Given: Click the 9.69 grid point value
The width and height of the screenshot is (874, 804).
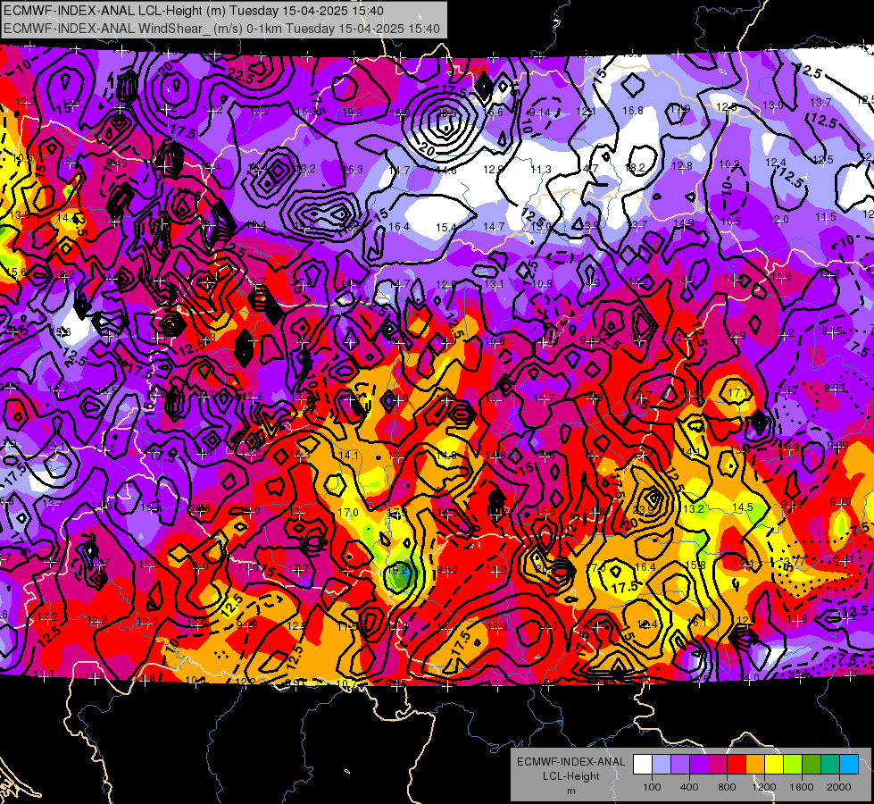Looking at the screenshot, I should [x=837, y=445].
